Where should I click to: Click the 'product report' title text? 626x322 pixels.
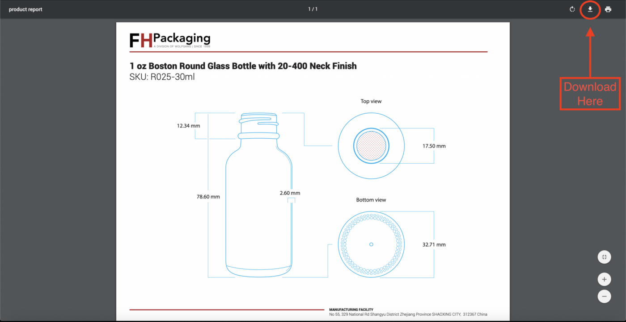pos(25,9)
